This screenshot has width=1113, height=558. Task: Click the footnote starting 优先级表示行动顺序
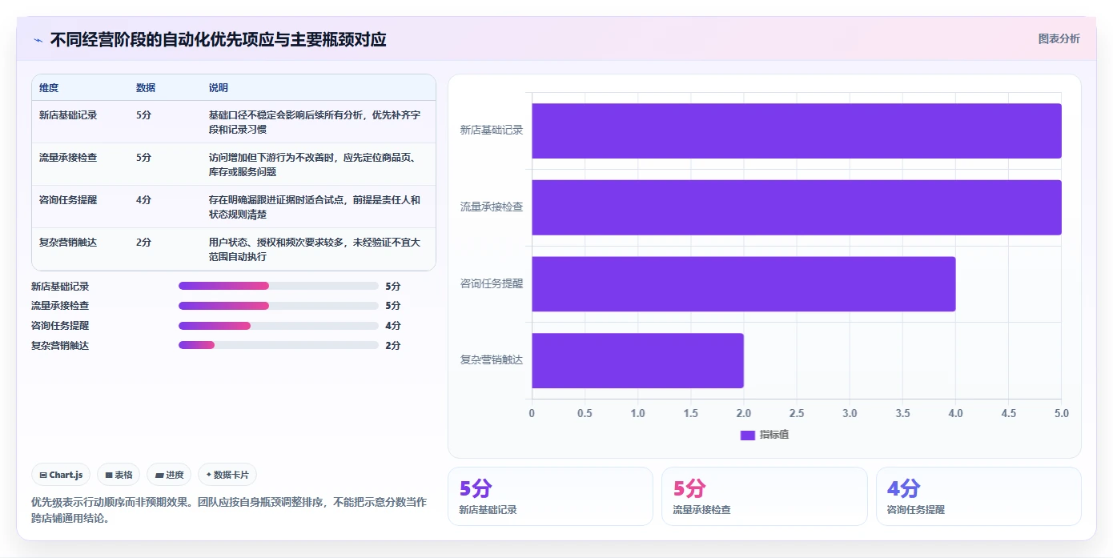[x=229, y=510]
